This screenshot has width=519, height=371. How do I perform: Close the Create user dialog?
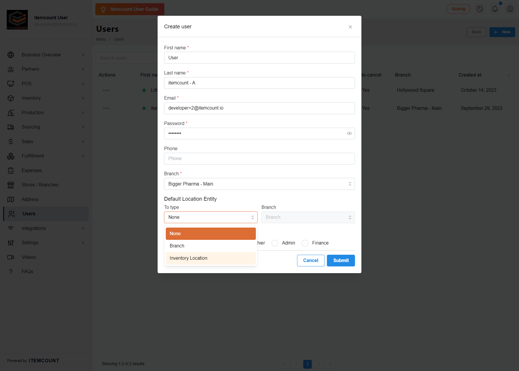350,27
